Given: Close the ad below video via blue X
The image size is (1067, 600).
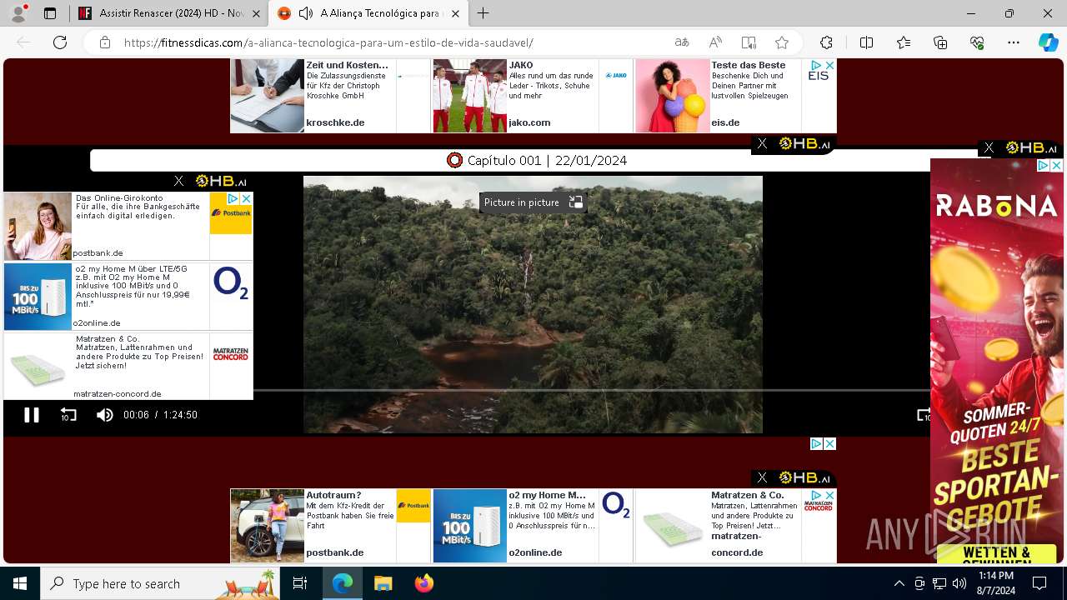Looking at the screenshot, I should coord(829,444).
